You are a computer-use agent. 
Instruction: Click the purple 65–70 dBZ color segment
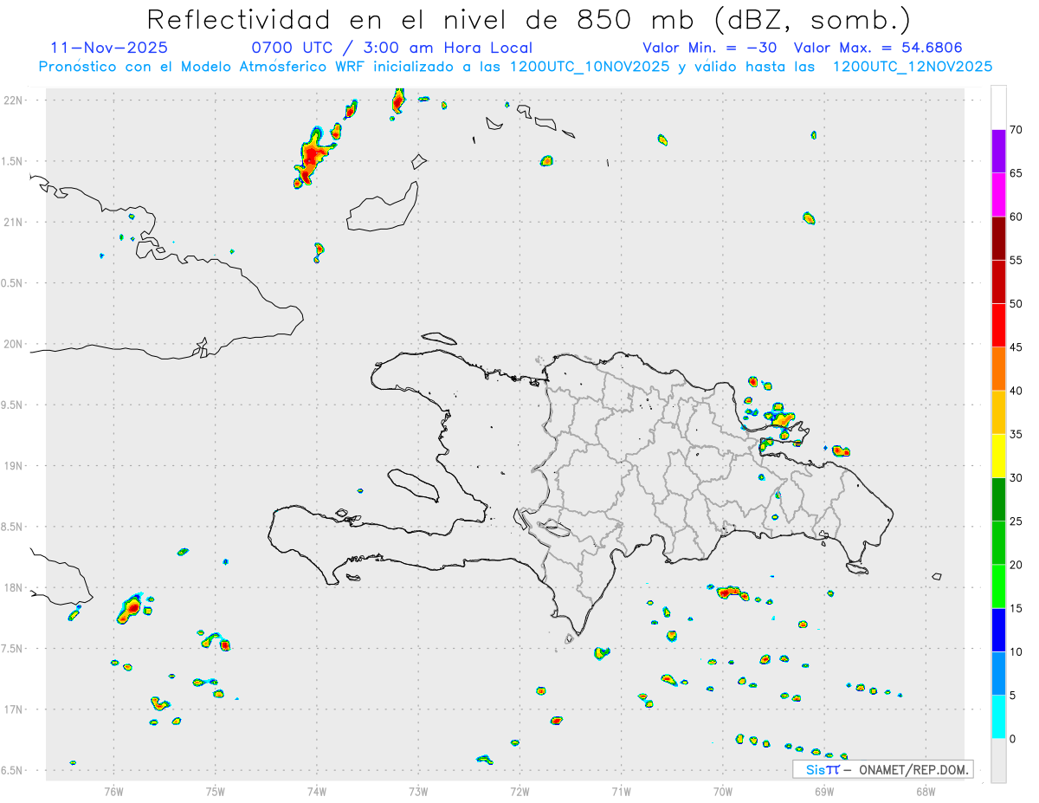(998, 151)
